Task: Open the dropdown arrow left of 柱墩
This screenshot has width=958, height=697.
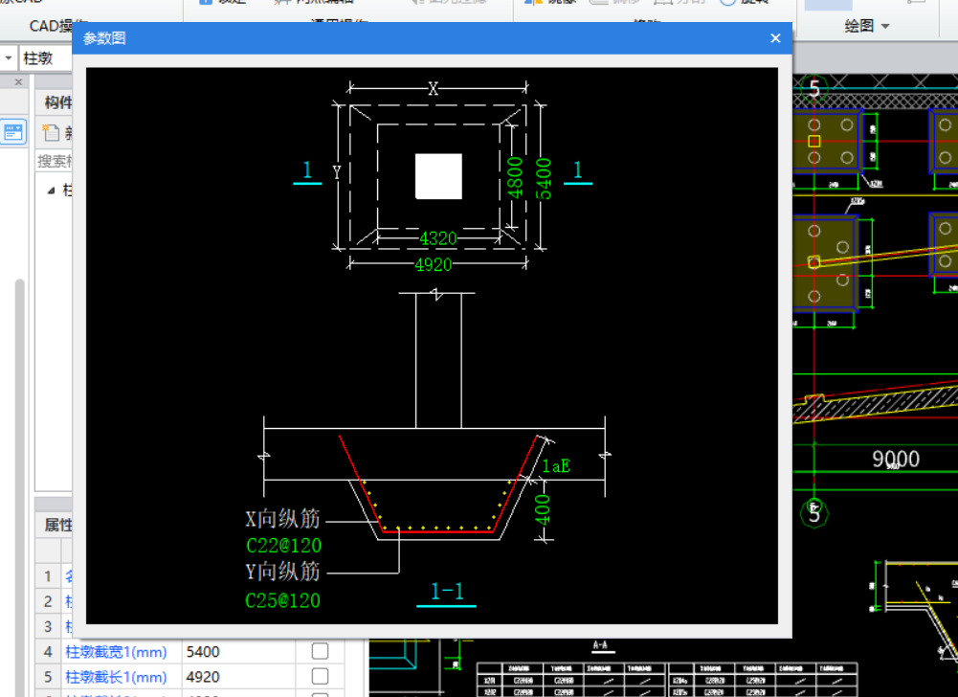Action: (8, 58)
